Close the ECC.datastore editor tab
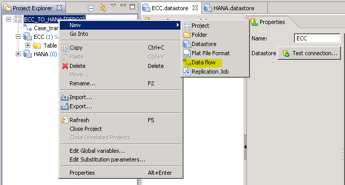345x185 pixels. tap(195, 8)
